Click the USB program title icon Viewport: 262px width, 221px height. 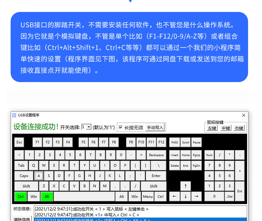(14, 115)
